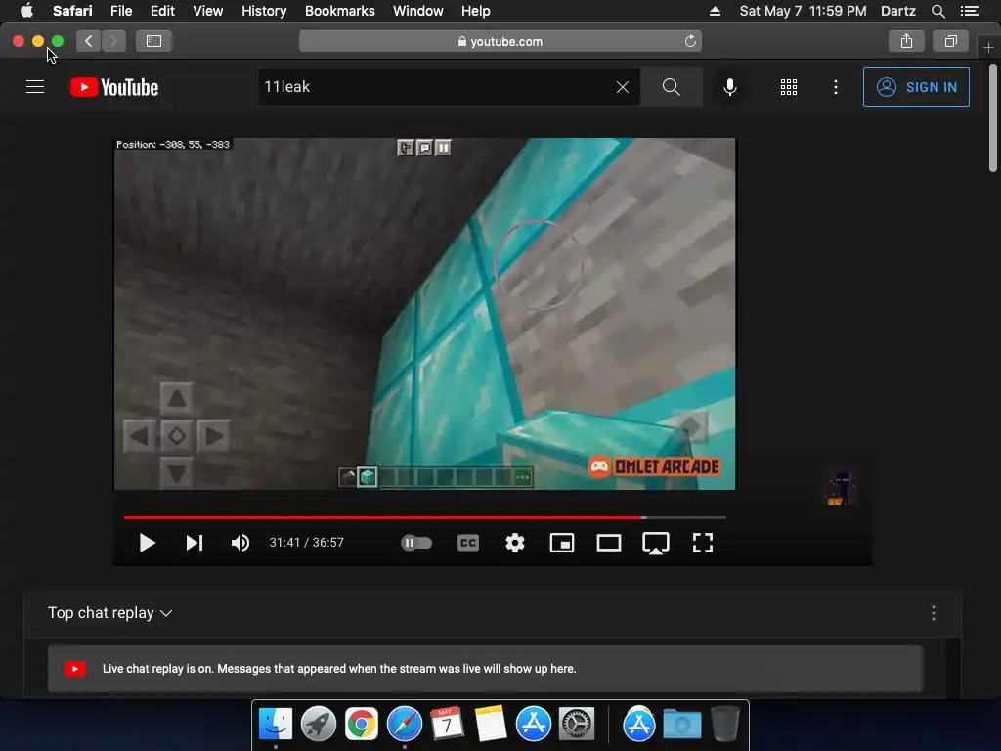
Task: Click the youtube.com address bar
Action: coord(500,41)
